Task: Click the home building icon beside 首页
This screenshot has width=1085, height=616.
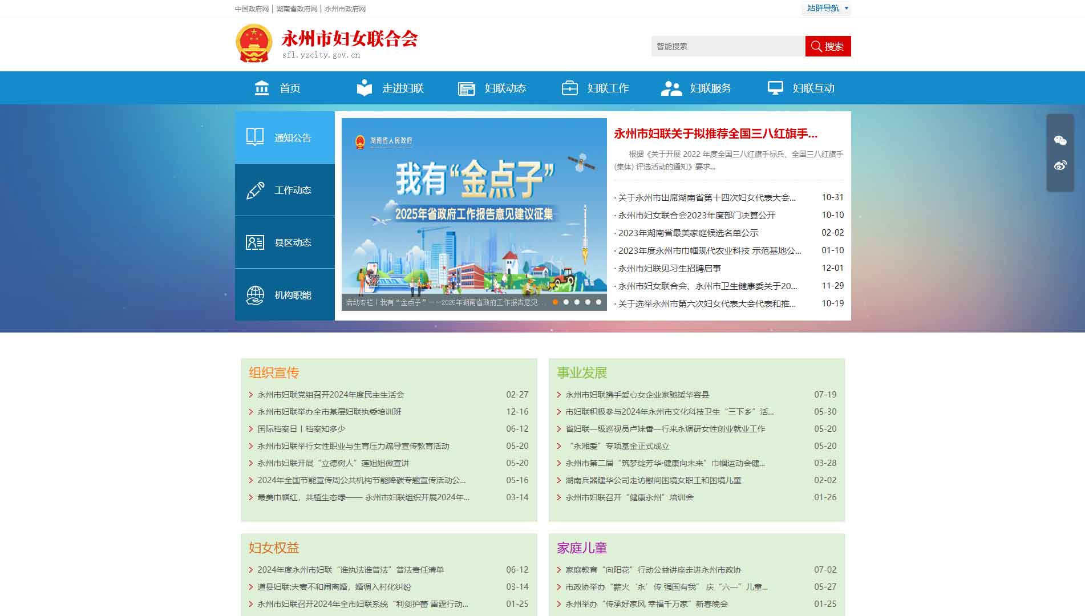Action: pos(262,88)
